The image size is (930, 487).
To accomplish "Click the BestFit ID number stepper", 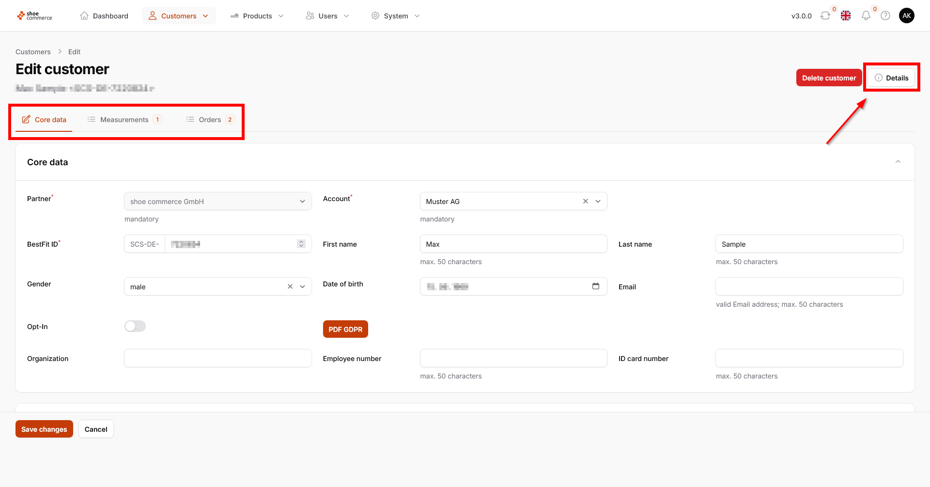I will tap(301, 244).
